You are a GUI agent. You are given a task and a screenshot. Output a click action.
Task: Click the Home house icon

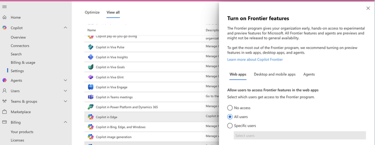point(4,18)
